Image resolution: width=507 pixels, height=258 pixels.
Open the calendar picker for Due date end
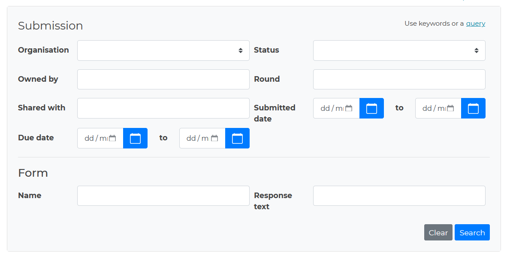[237, 138]
